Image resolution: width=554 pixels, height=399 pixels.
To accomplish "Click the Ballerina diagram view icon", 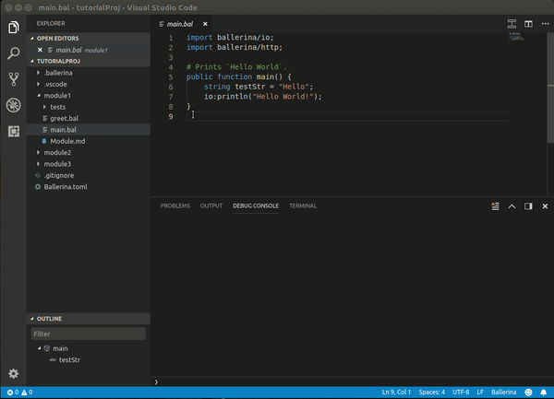I will click(x=512, y=24).
